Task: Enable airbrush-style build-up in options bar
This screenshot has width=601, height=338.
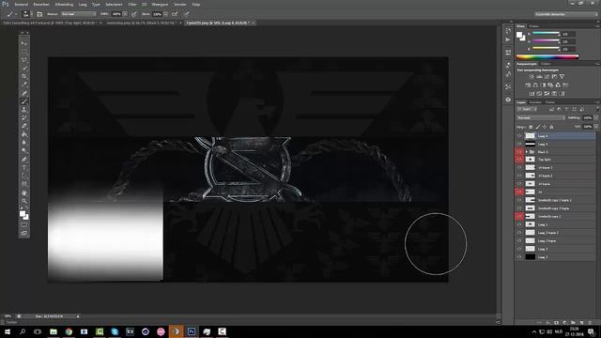Action: tap(175, 14)
